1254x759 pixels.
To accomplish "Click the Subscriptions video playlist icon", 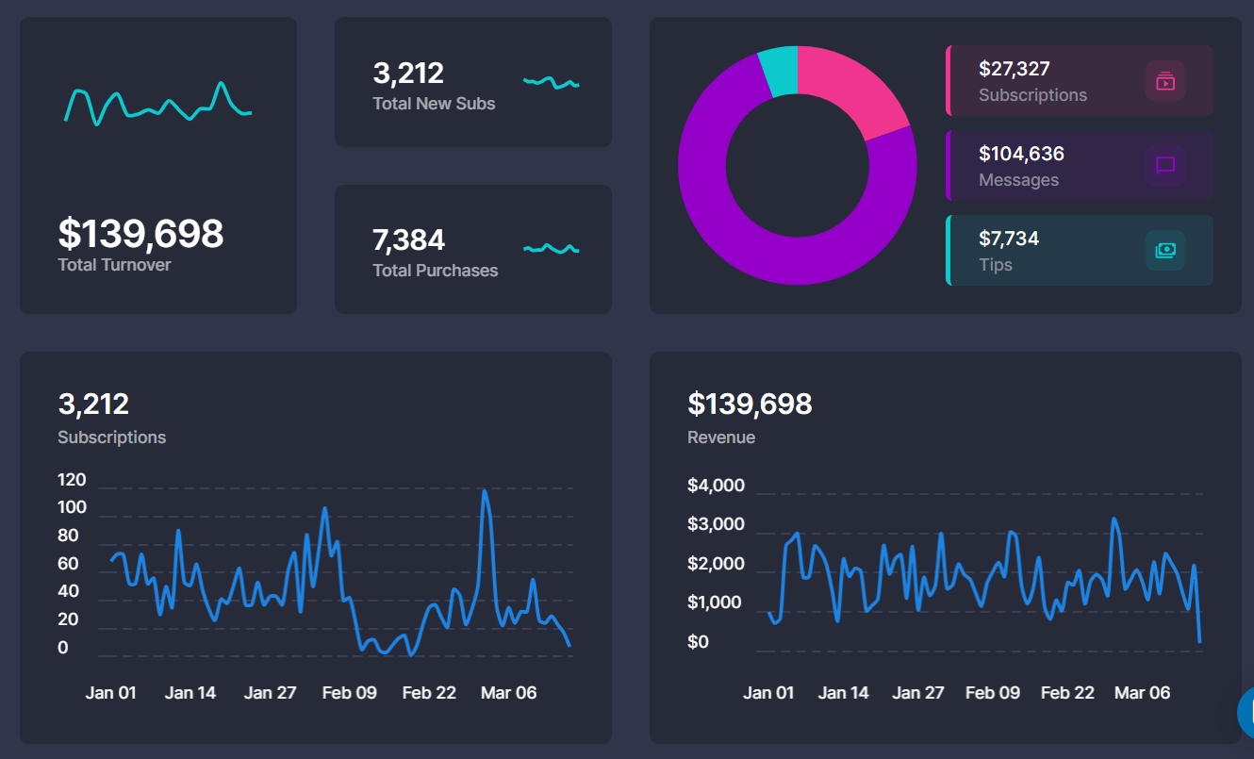I will tap(1165, 81).
